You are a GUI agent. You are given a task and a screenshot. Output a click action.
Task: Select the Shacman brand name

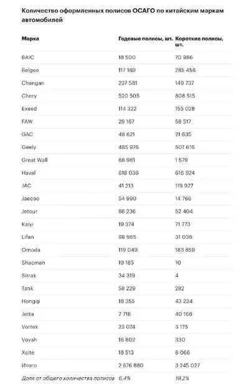[33, 262]
